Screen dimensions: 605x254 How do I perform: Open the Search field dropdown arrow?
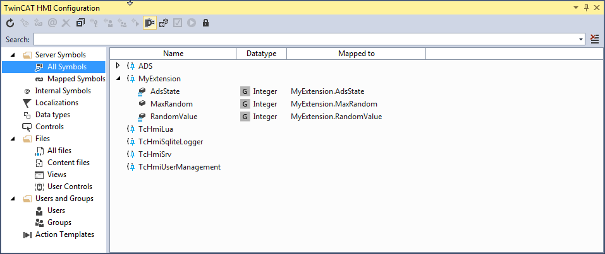(581, 40)
